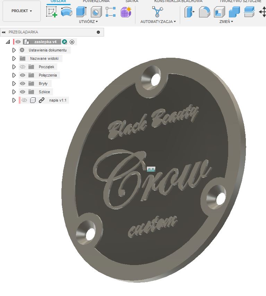Select the Offset Face tool

[249, 12]
